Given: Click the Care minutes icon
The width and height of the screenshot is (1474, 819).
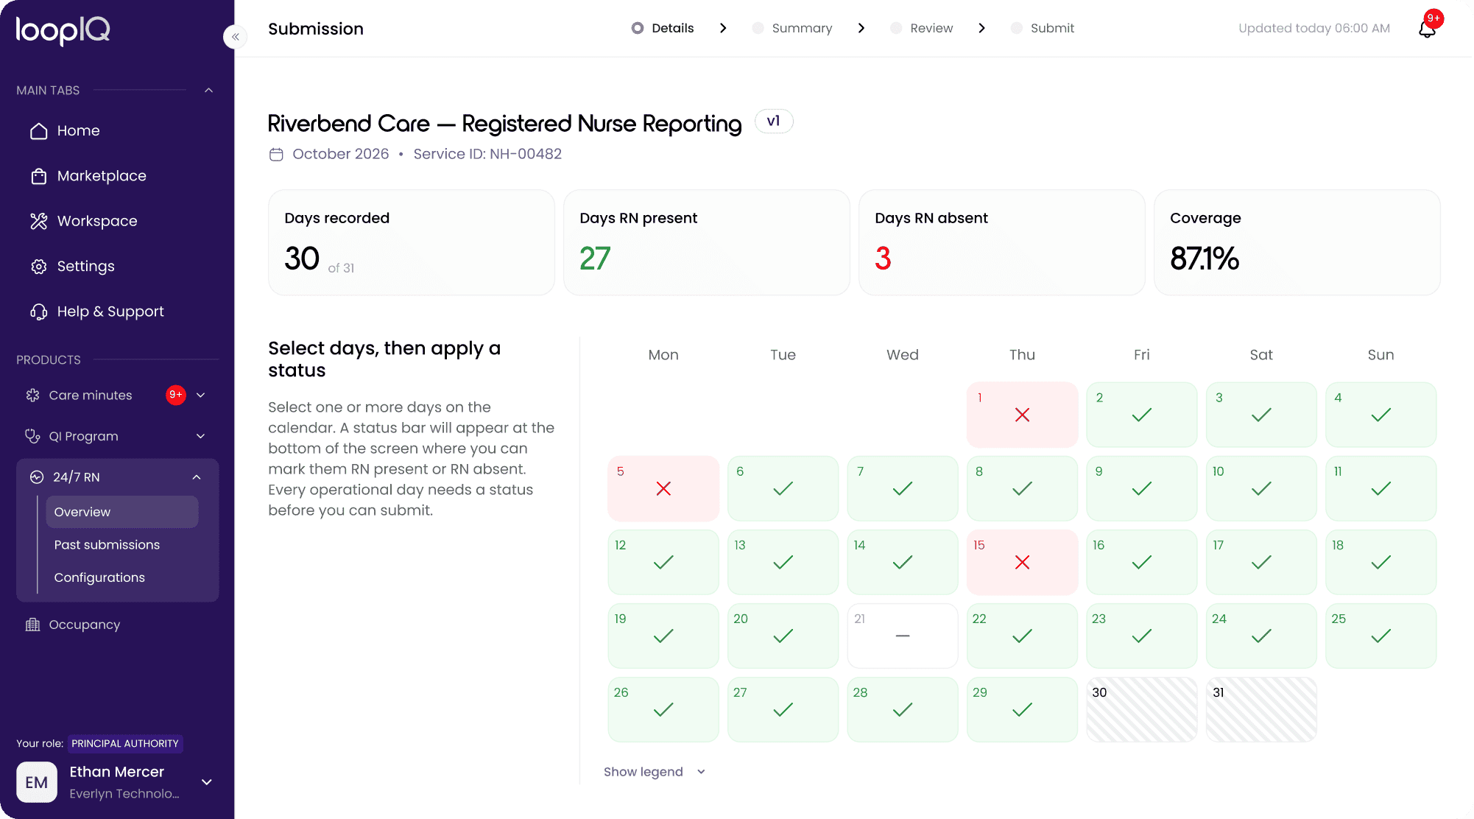Looking at the screenshot, I should 32,396.
